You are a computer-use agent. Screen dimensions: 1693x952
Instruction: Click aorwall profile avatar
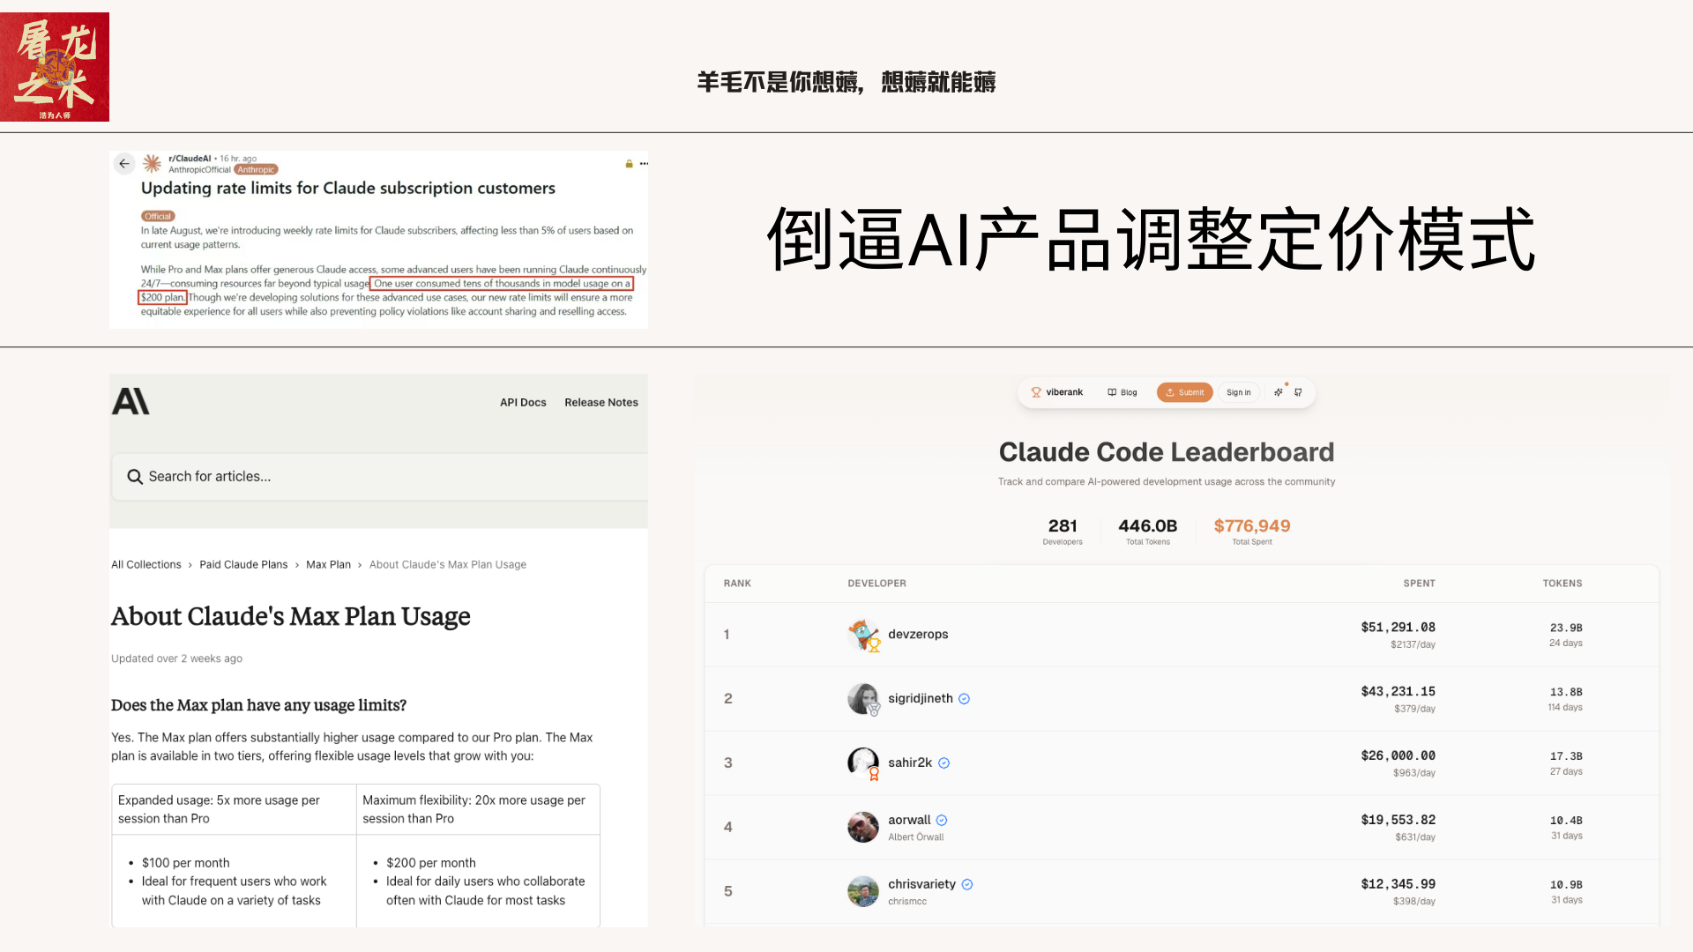point(863,827)
